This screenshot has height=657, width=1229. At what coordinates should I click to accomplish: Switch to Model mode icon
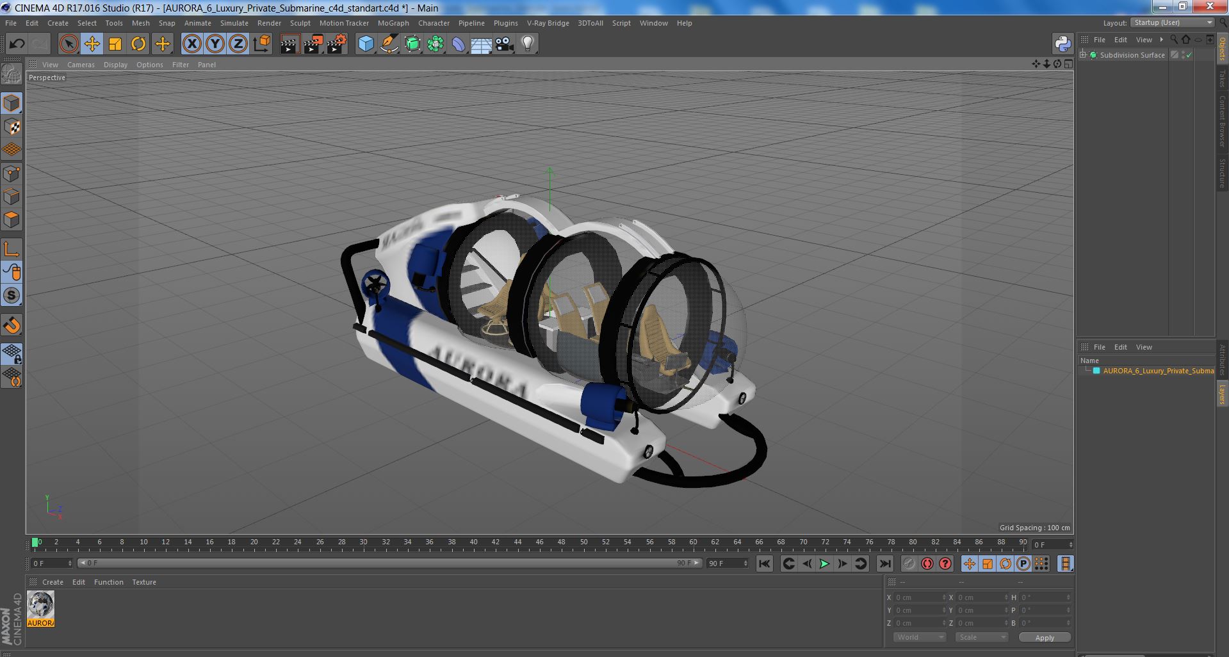click(x=12, y=103)
